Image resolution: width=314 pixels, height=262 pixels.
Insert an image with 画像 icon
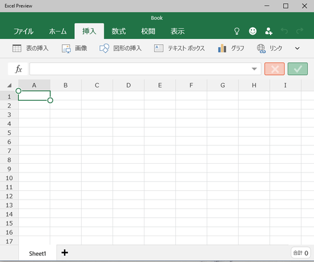coord(66,48)
